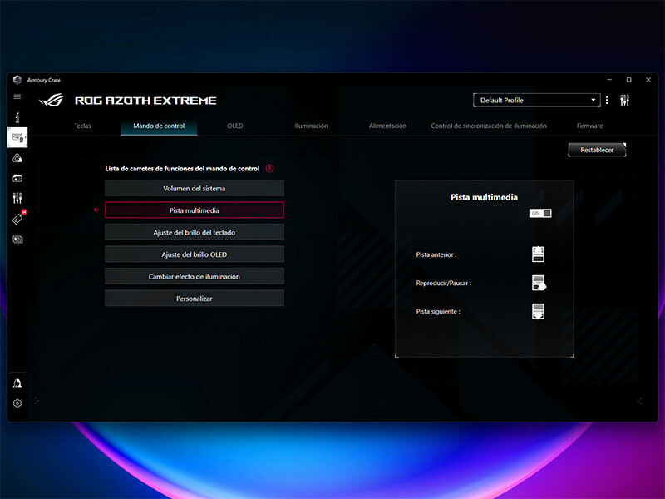The width and height of the screenshot is (665, 499).
Task: Open the settings gear icon
Action: (x=17, y=403)
